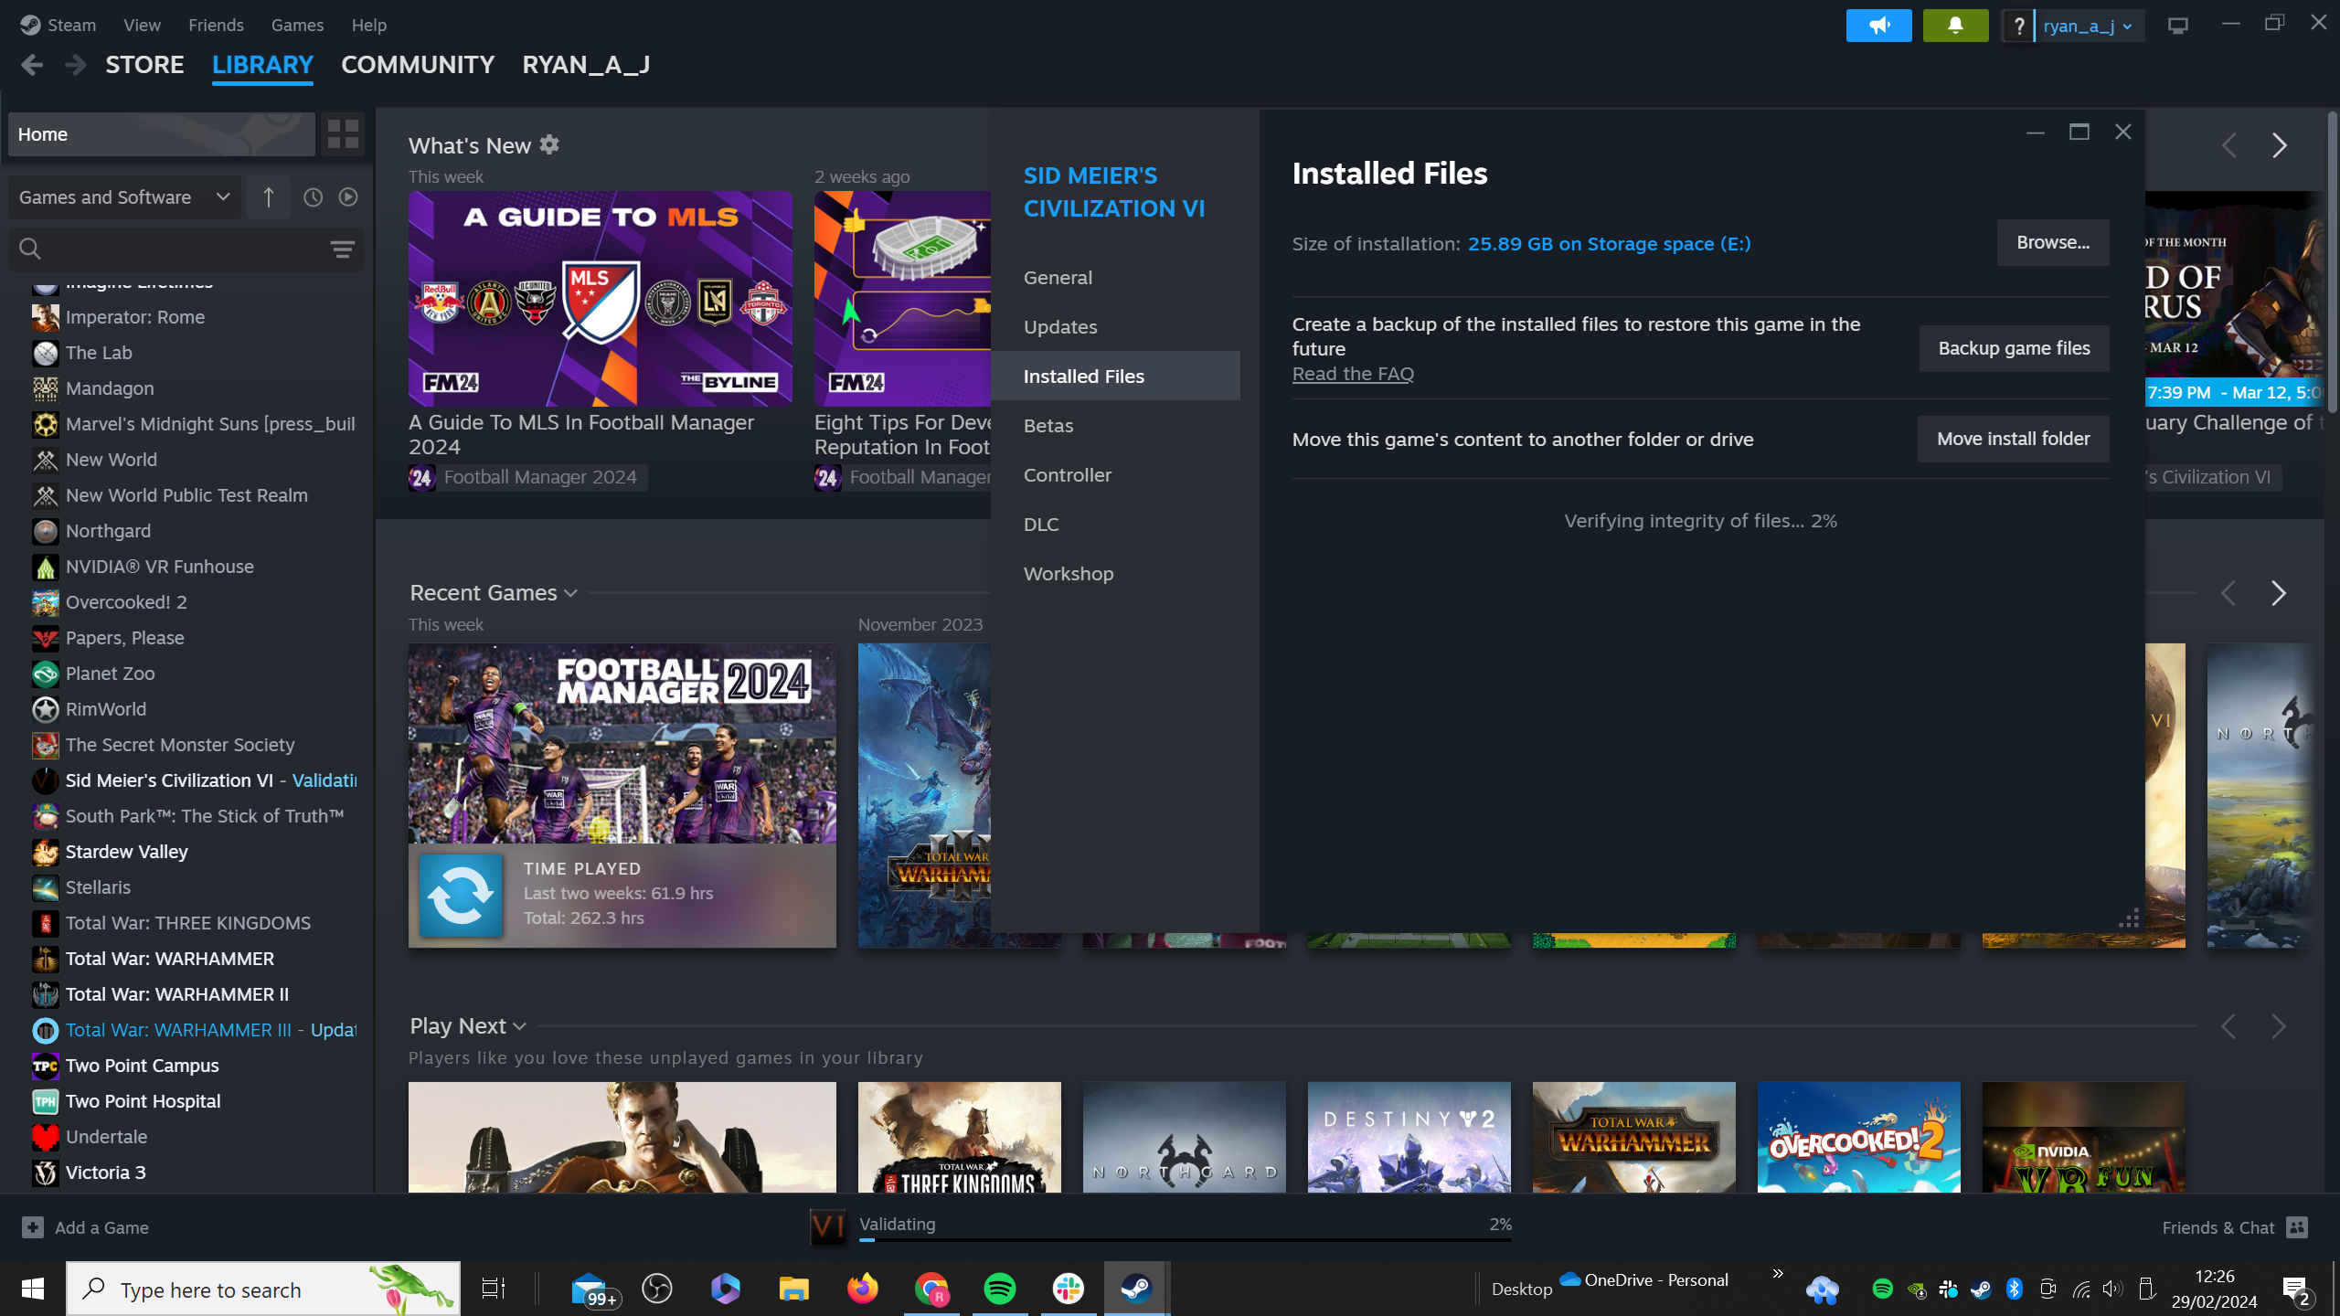Screen dimensions: 2340x1316
Task: Click the Home library button
Action: coord(162,134)
